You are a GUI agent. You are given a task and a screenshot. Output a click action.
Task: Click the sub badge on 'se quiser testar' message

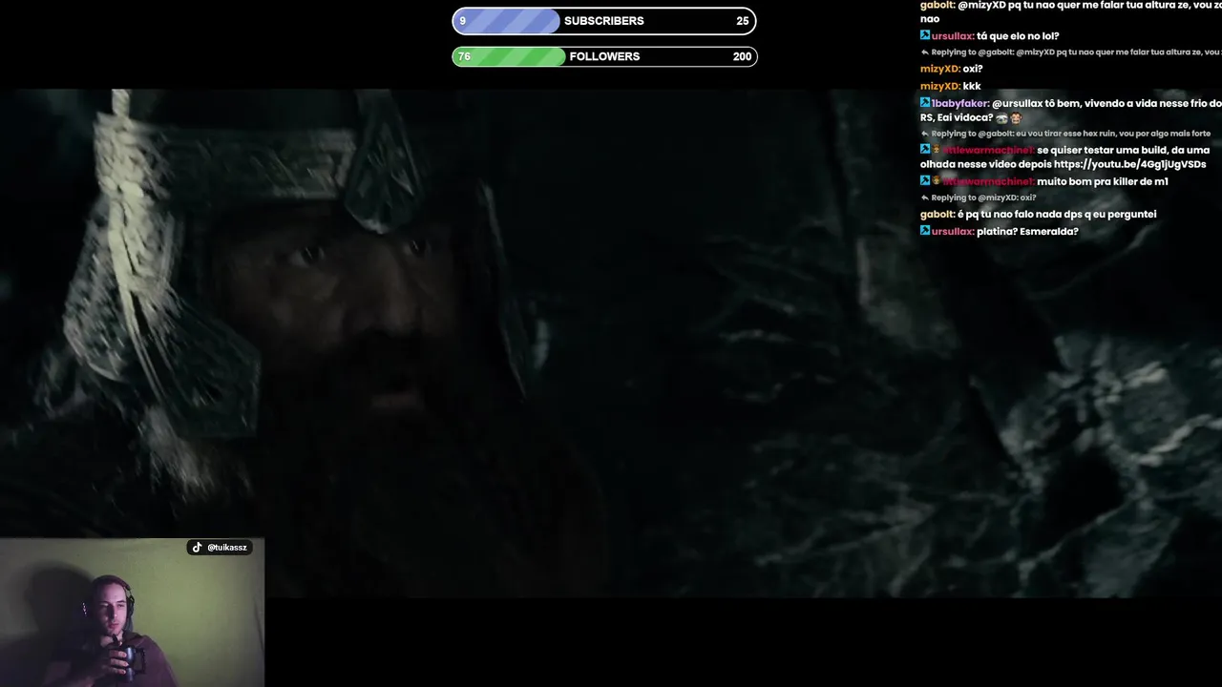tap(937, 150)
